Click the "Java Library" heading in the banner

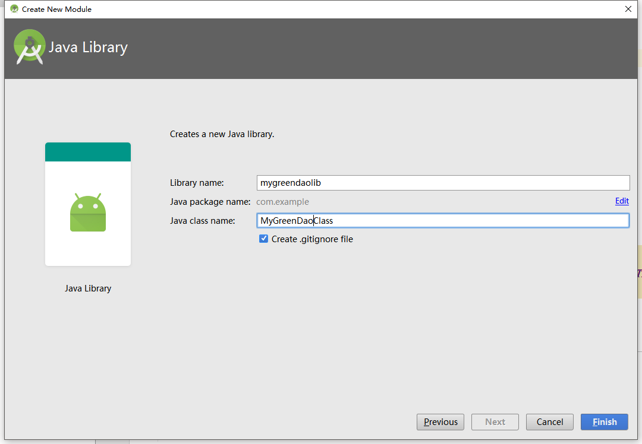point(88,47)
